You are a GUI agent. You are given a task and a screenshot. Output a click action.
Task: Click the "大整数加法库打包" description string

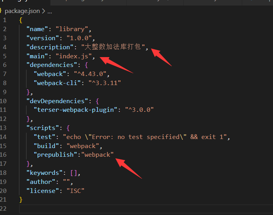pos(113,47)
